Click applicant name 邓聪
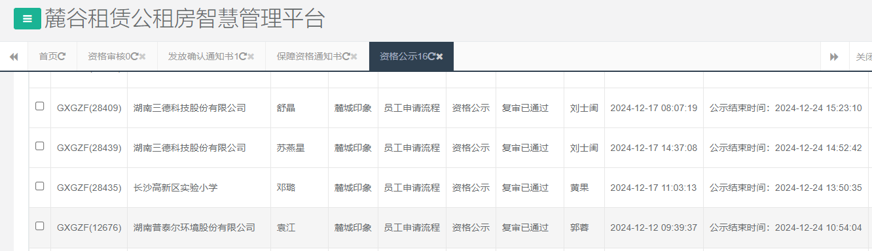Image resolution: width=872 pixels, height=251 pixels. coord(286,188)
